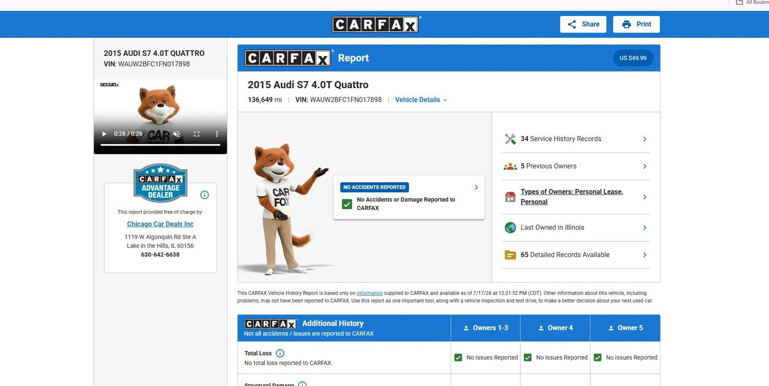
Task: Click the US $49.99 price badge
Action: click(633, 58)
